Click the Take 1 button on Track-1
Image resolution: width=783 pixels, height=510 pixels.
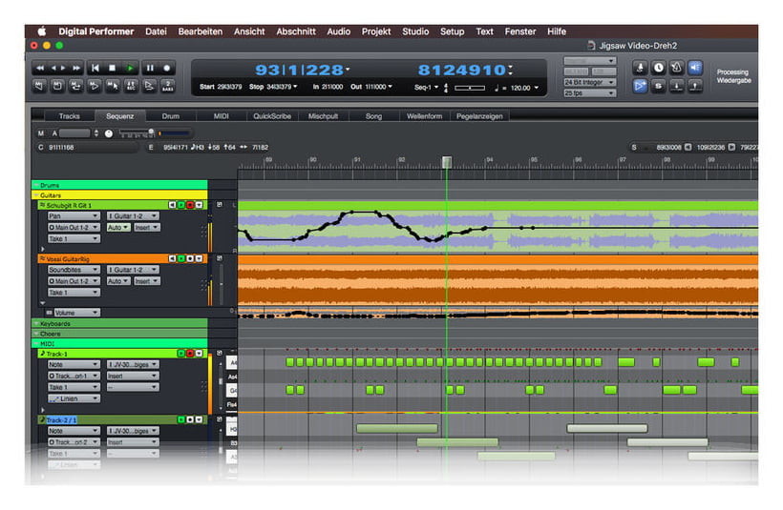pyautogui.click(x=74, y=387)
